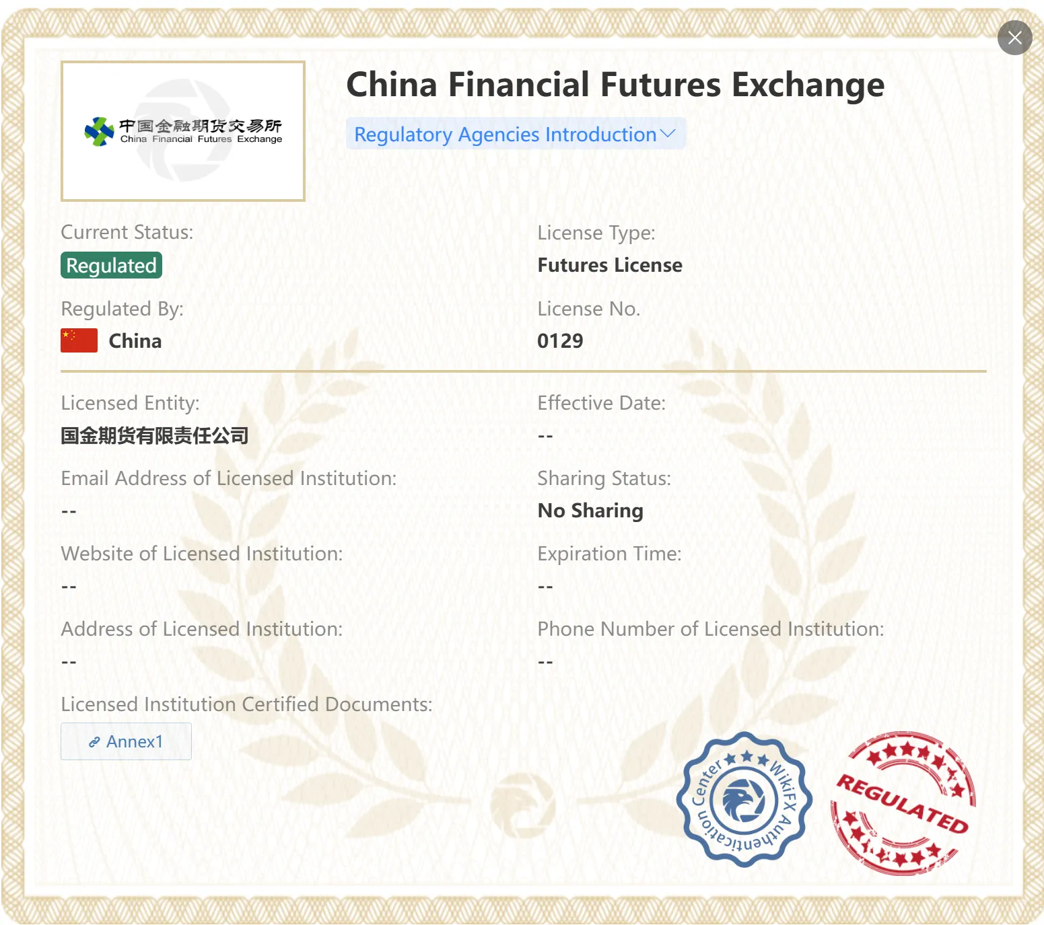
Task: Open the Annex1 certified document
Action: [x=126, y=741]
